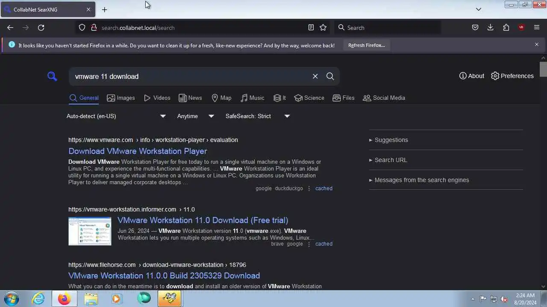The image size is (547, 307).
Task: Click in the SearXNG search query field
Action: click(190, 76)
